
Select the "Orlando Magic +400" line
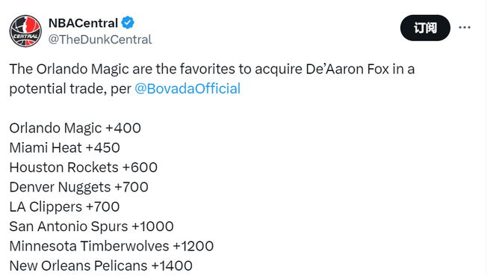click(75, 128)
